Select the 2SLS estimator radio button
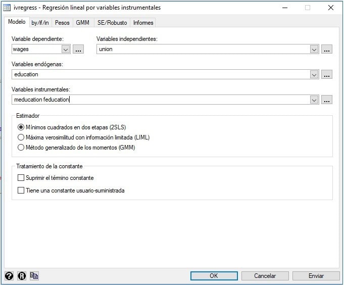Image resolution: width=344 pixels, height=285 pixels. [x=21, y=127]
